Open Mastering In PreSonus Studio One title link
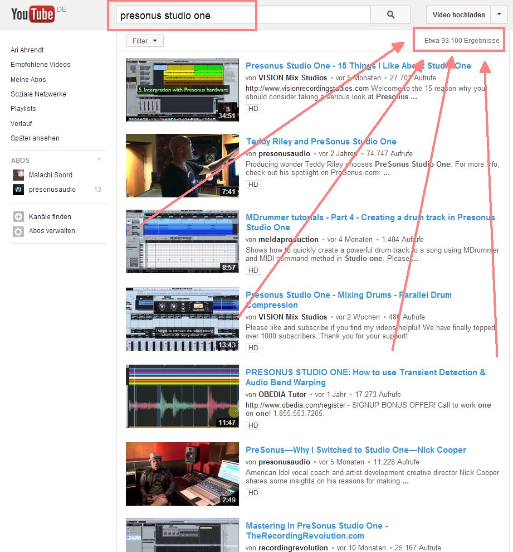The width and height of the screenshot is (513, 552). 317,530
